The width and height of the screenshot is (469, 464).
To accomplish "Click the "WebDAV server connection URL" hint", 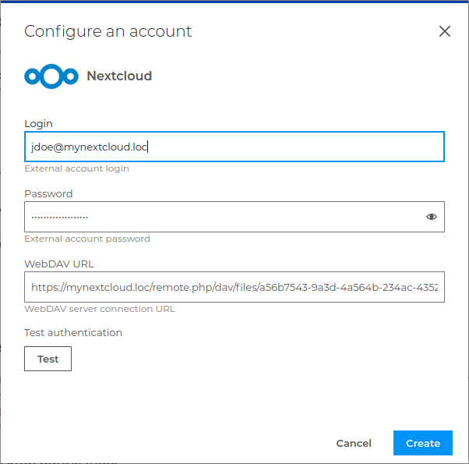I will coord(100,309).
